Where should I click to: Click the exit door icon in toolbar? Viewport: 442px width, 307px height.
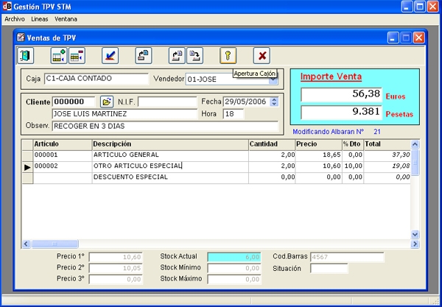[26, 55]
